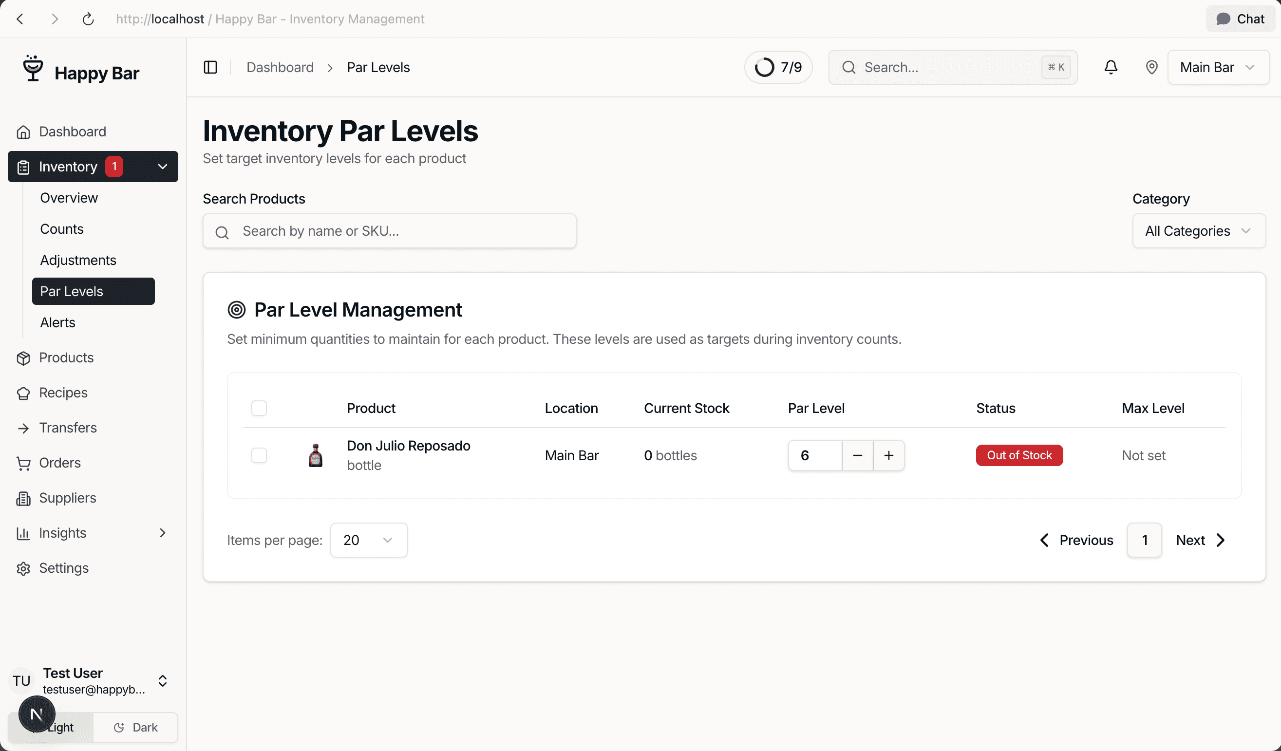This screenshot has height=751, width=1281.
Task: Toggle the sidebar collapse icon
Action: click(210, 67)
